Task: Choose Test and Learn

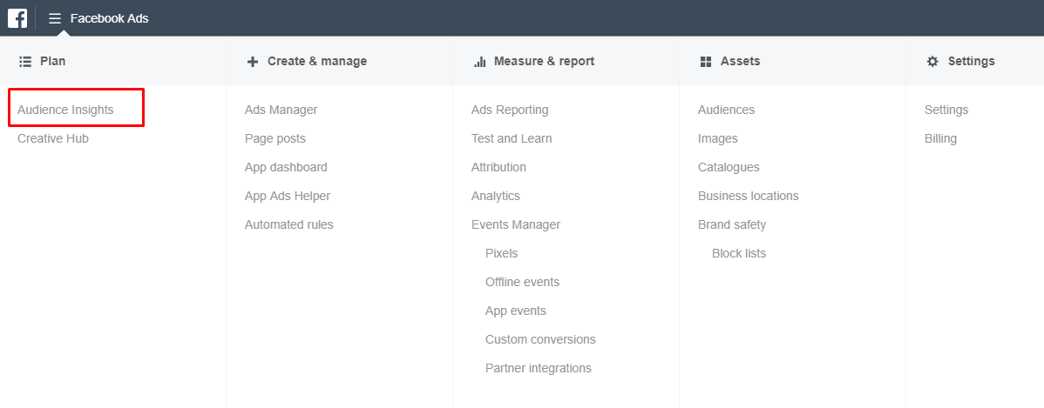Action: pyautogui.click(x=512, y=139)
